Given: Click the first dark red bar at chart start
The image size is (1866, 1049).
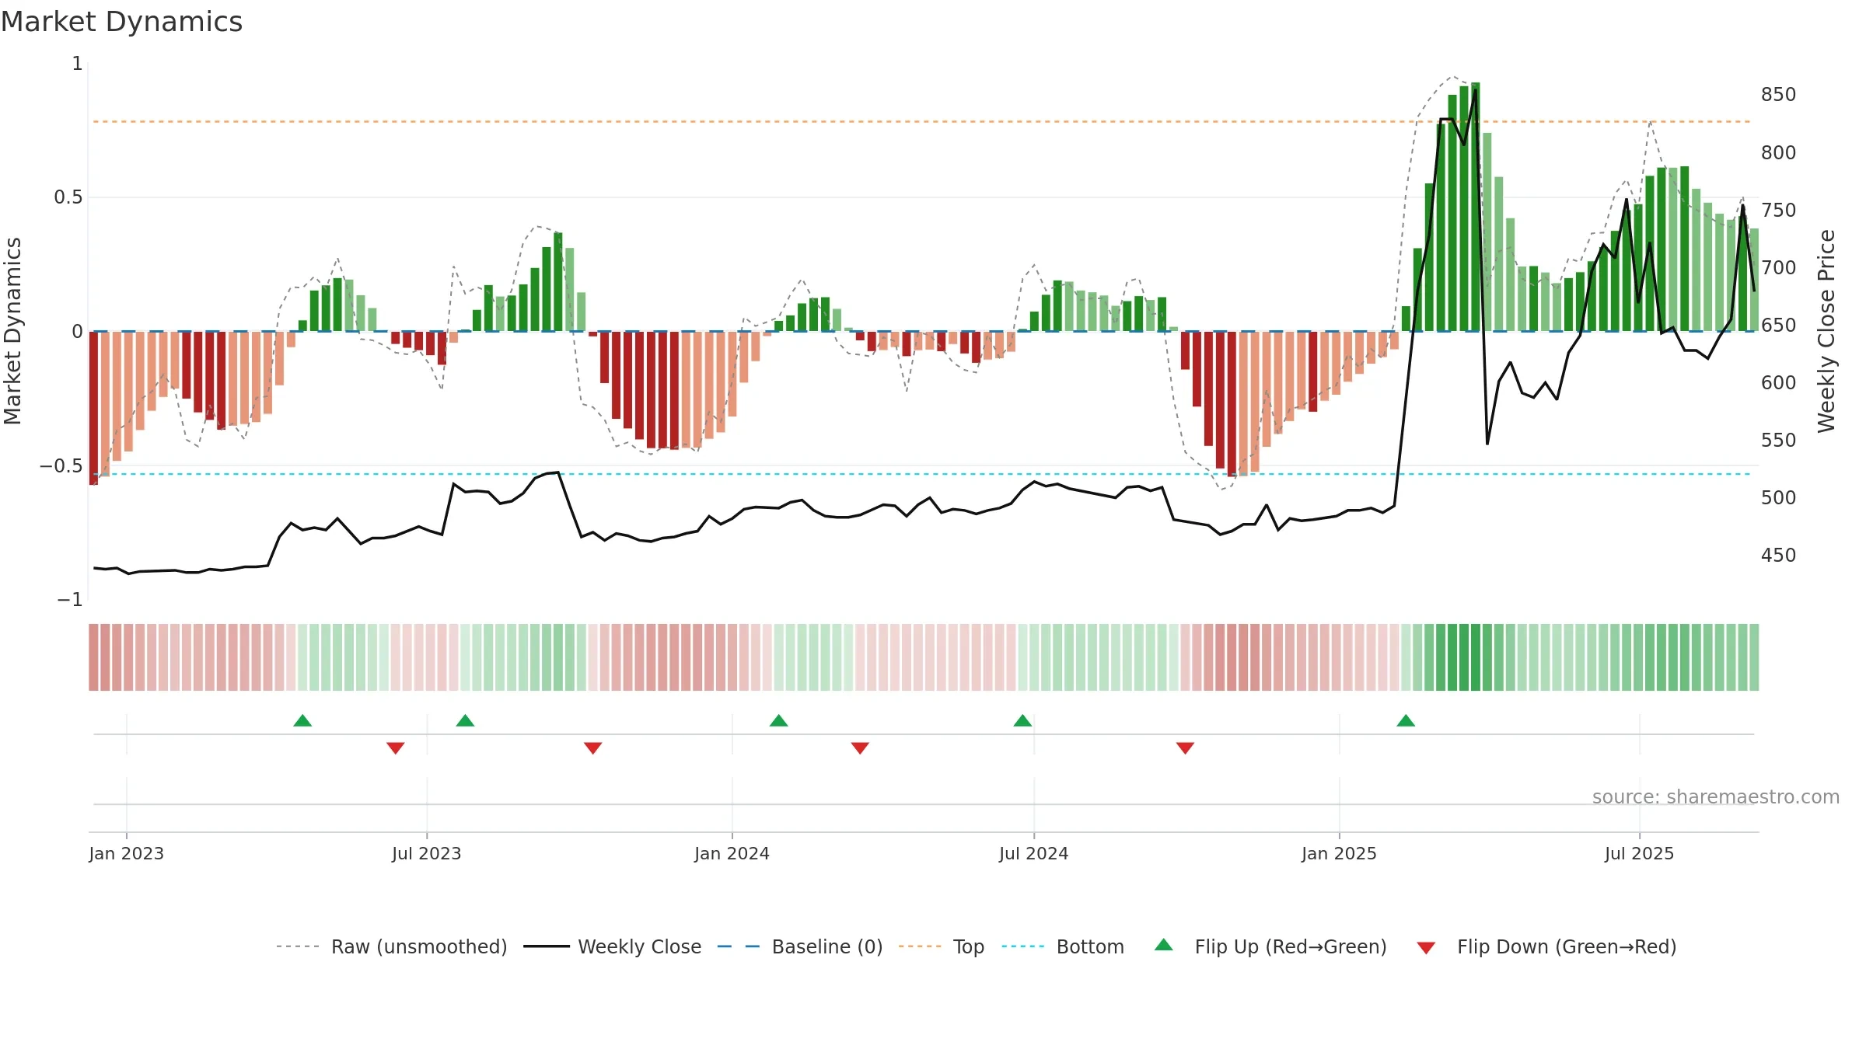Looking at the screenshot, I should pos(93,408).
